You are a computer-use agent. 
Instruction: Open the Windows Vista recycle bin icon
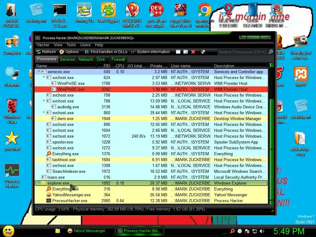click(x=12, y=111)
